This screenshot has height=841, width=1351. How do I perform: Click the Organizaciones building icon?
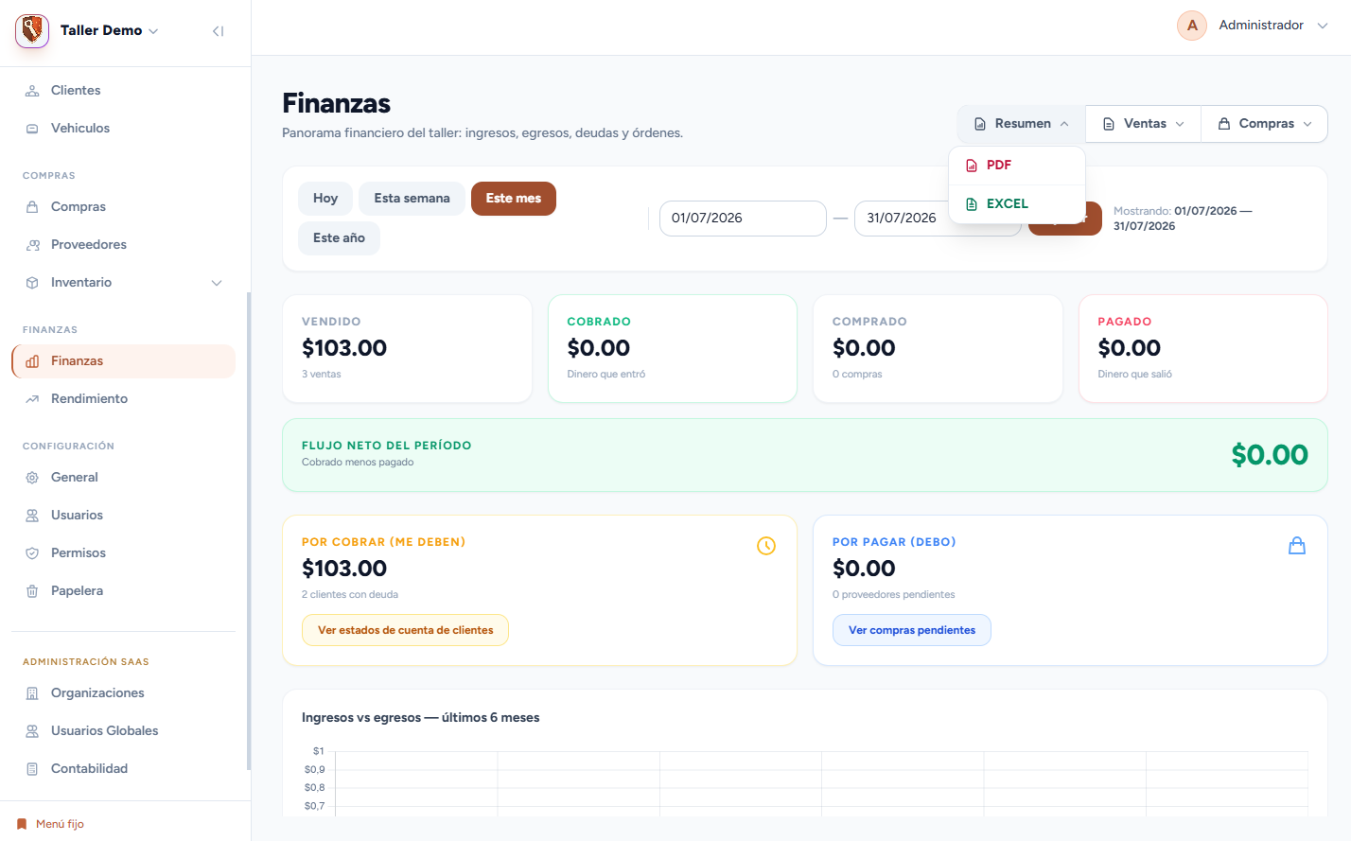pos(32,693)
